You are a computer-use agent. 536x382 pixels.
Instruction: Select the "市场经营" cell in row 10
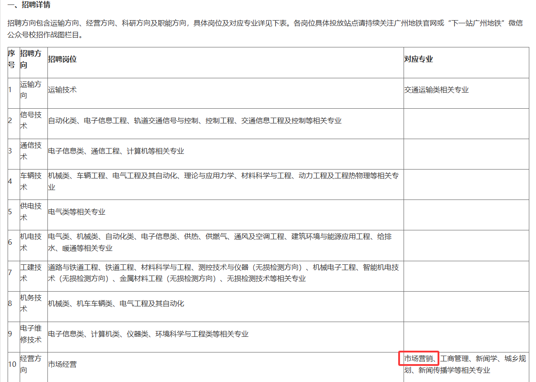click(62, 364)
